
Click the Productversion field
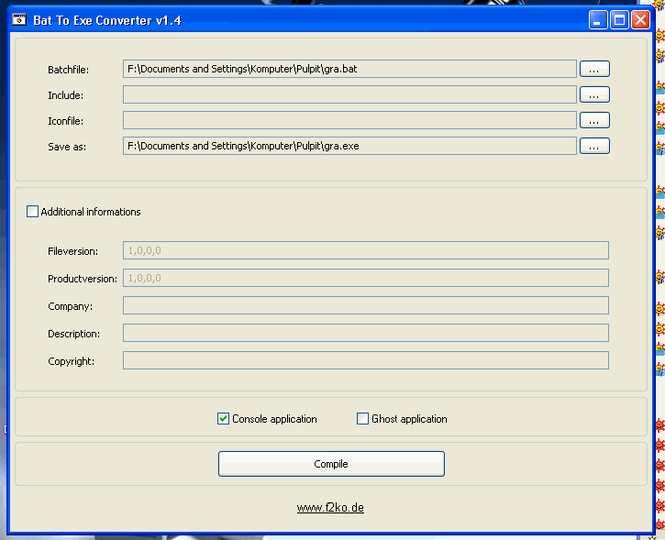[365, 278]
